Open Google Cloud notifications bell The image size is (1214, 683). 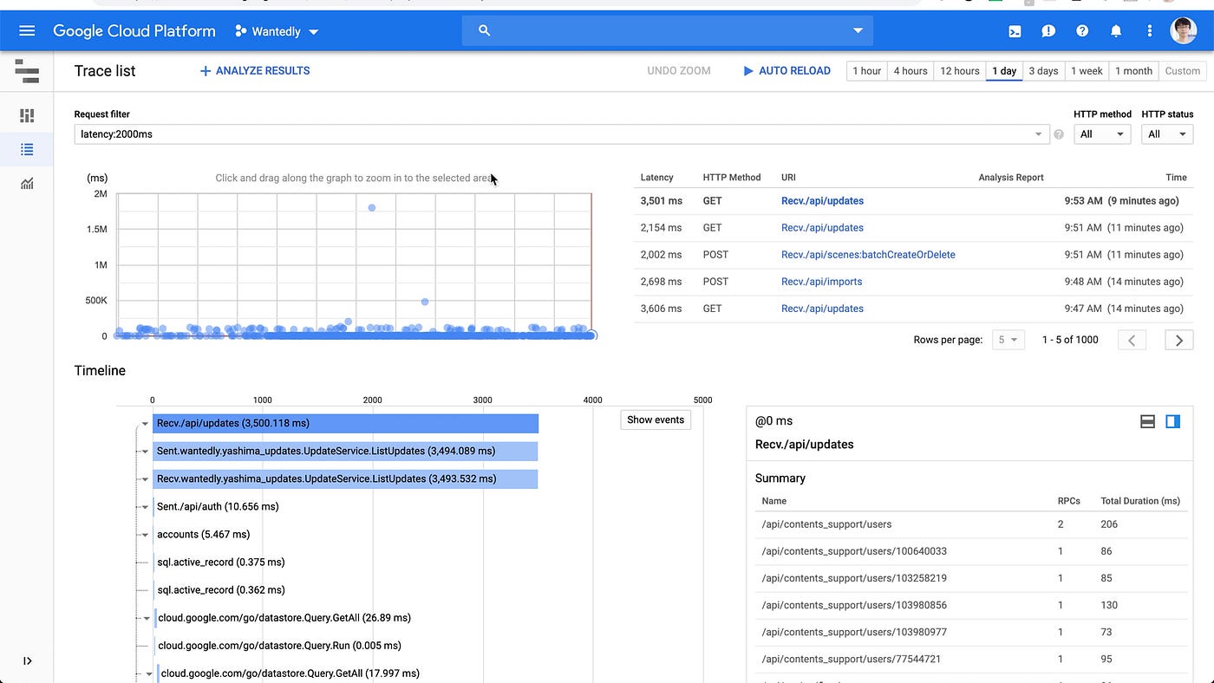pos(1116,30)
